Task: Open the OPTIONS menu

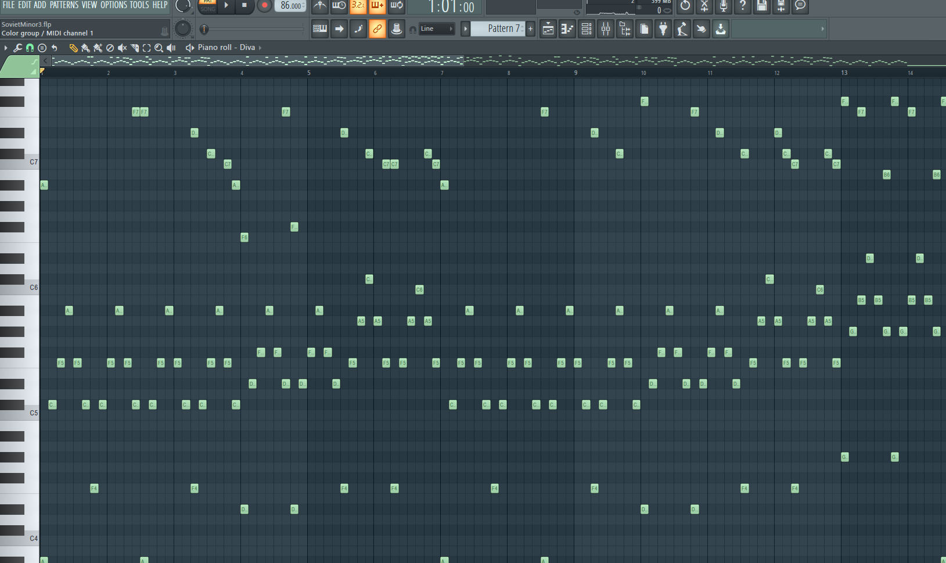Action: pos(114,5)
